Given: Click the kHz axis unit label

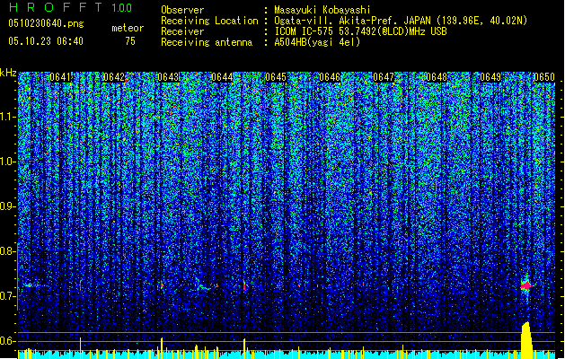Looking at the screenshot, I should pyautogui.click(x=8, y=73).
